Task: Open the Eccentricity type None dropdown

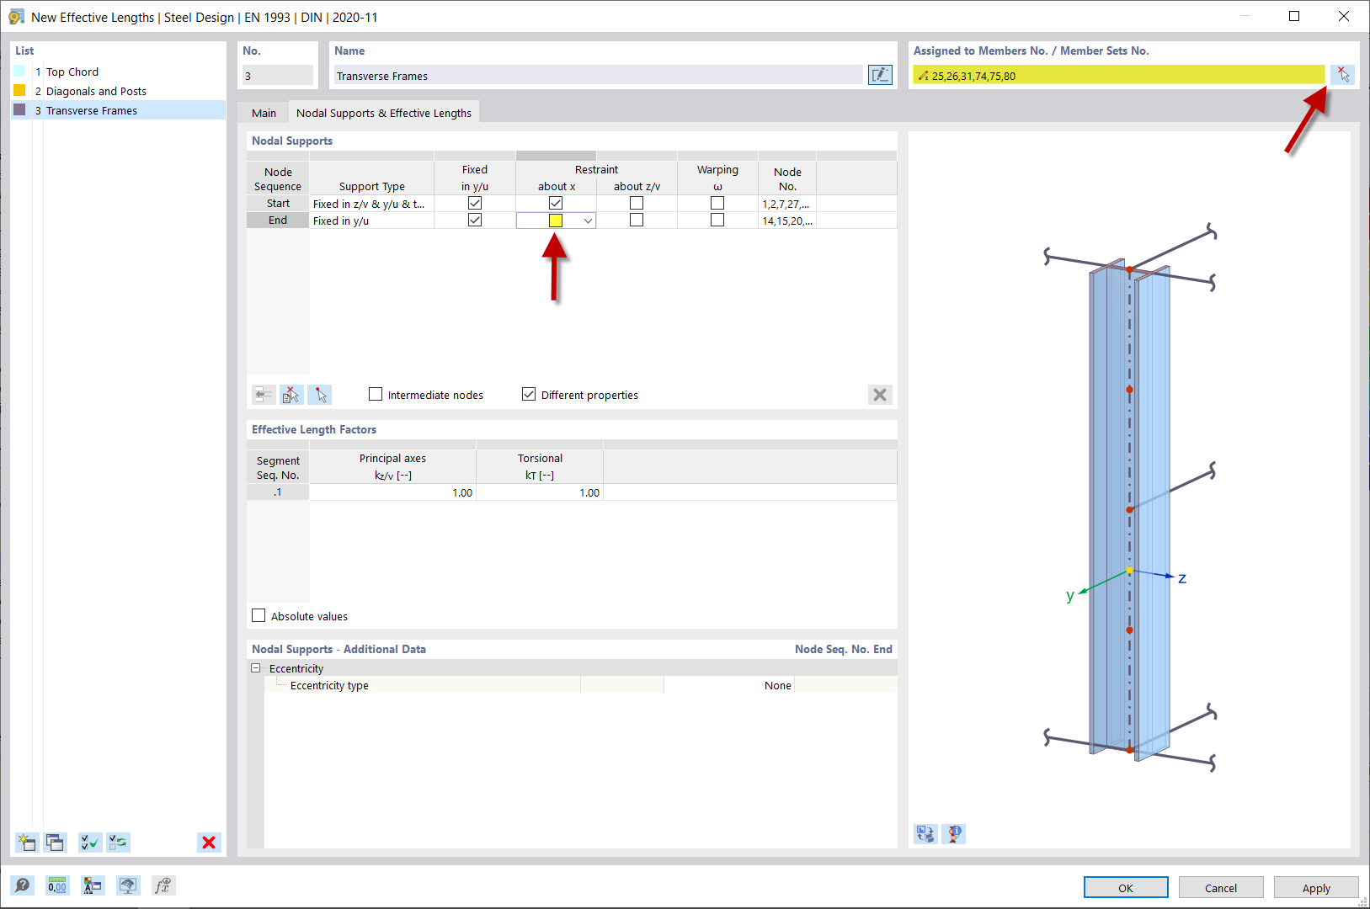Action: pos(776,684)
